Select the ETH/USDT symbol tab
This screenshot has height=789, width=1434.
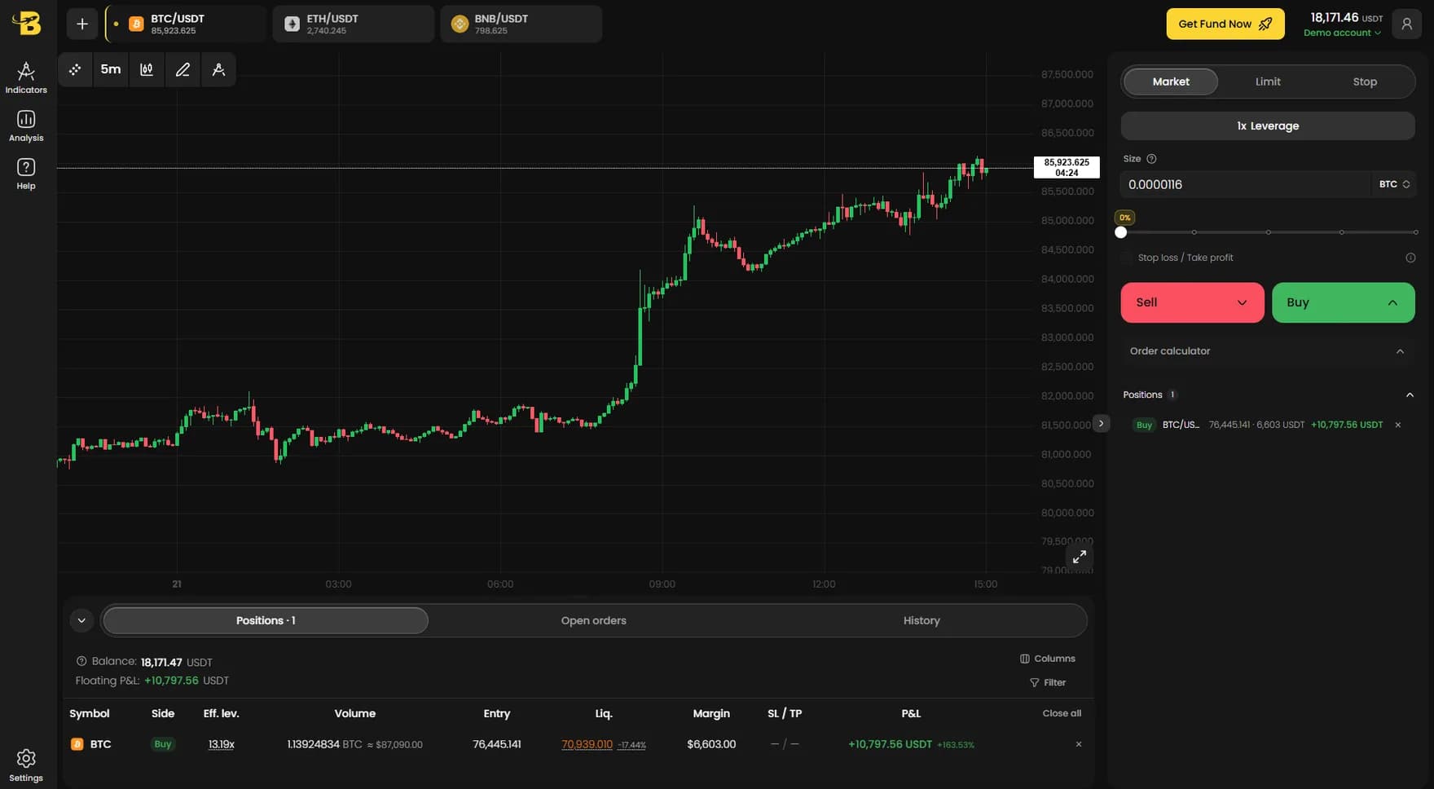353,24
